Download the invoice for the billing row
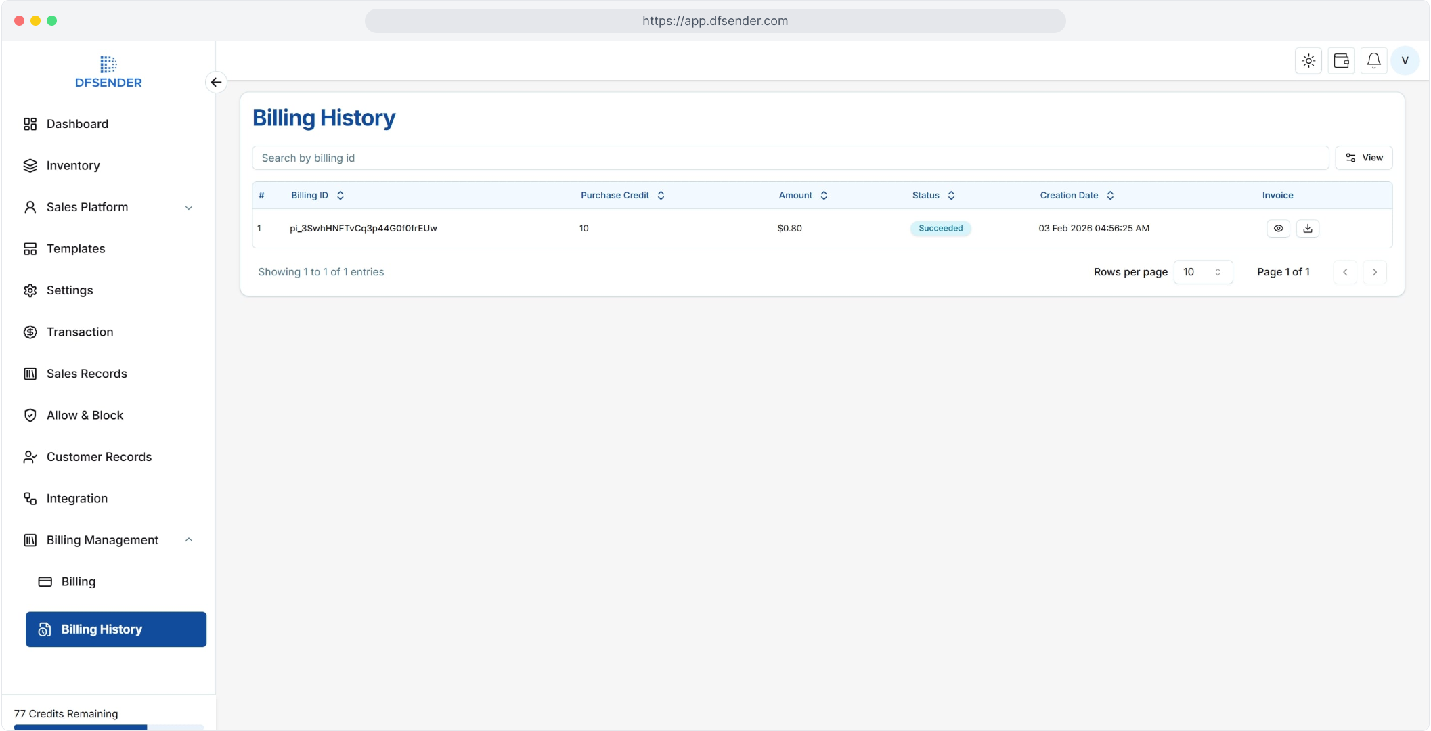Screen dimensions: 1431x731 point(1308,229)
